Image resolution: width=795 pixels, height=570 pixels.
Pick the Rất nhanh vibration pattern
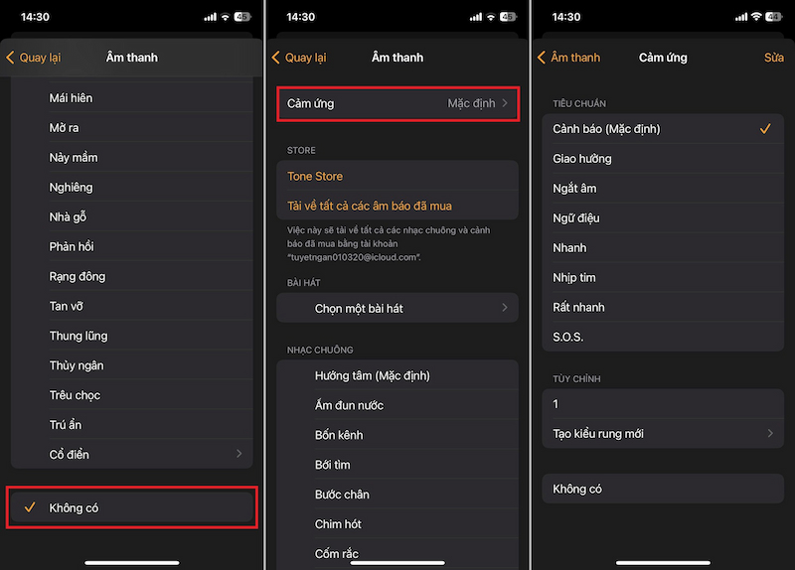(x=579, y=307)
